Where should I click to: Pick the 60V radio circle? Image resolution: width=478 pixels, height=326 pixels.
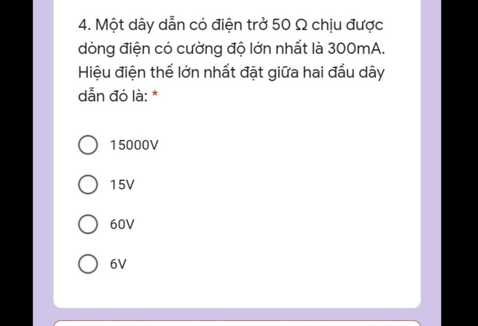[88, 224]
